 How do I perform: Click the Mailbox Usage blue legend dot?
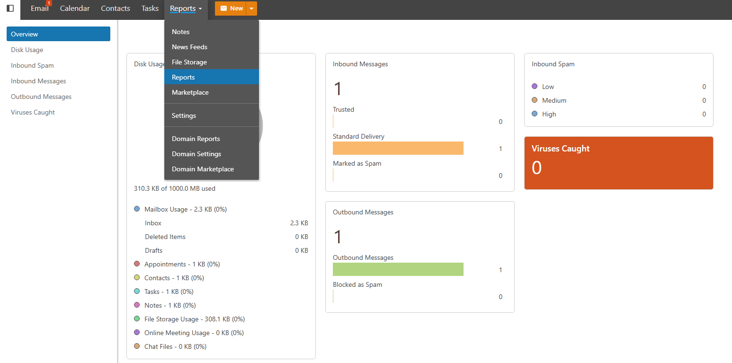coord(137,209)
